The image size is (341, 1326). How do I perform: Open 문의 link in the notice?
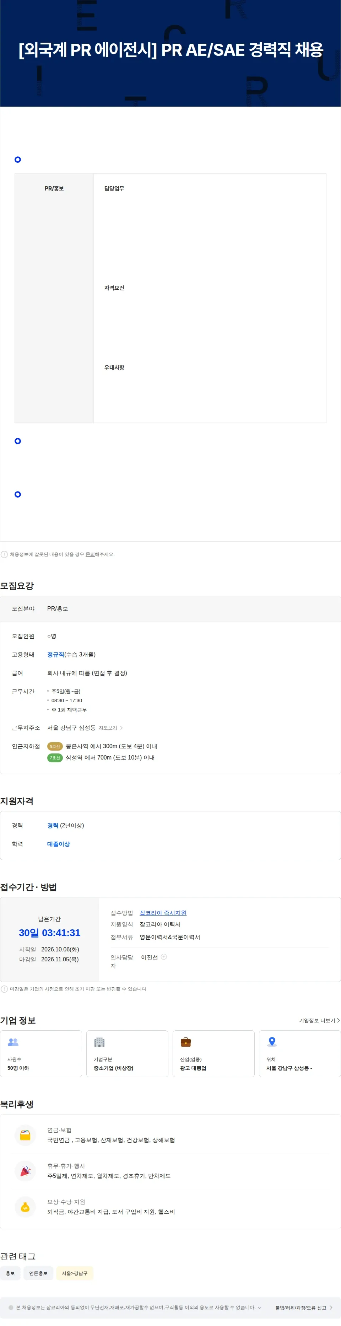(90, 554)
